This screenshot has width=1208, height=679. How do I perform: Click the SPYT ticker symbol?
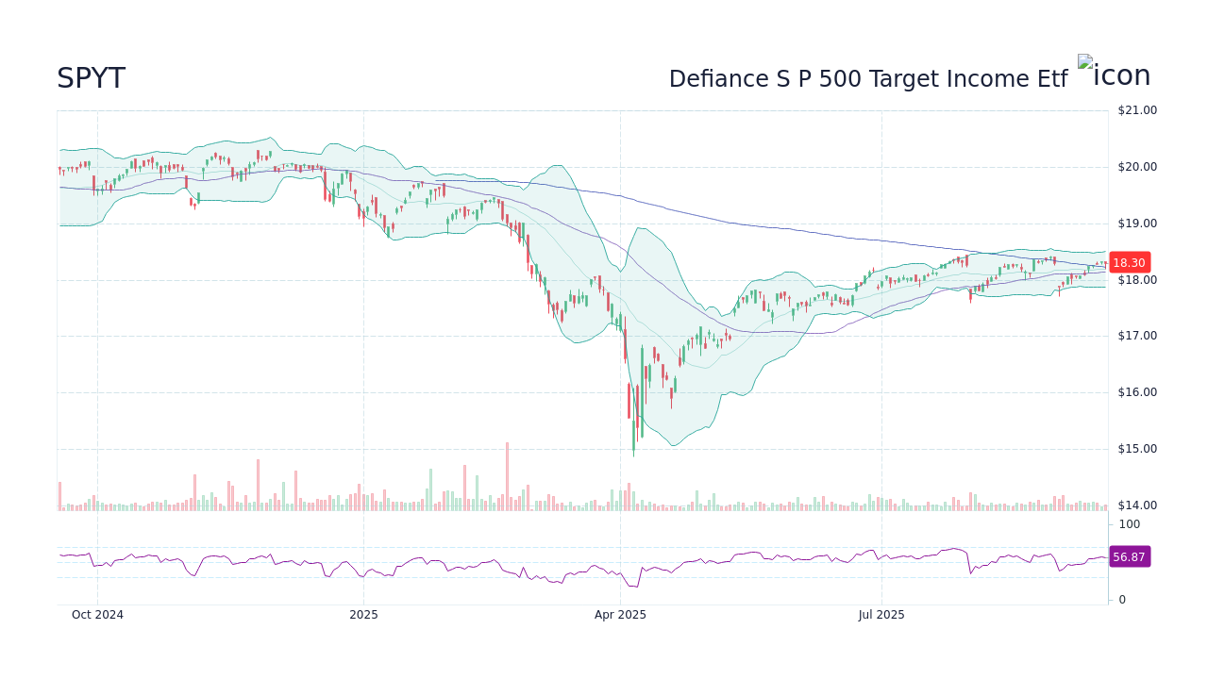[91, 79]
